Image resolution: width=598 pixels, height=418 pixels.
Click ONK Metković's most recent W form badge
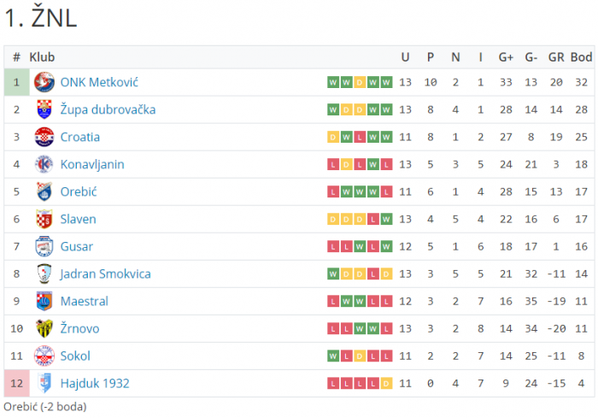386,83
